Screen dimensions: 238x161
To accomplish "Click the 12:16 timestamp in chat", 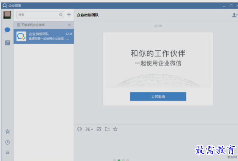I will [x=158, y=26].
